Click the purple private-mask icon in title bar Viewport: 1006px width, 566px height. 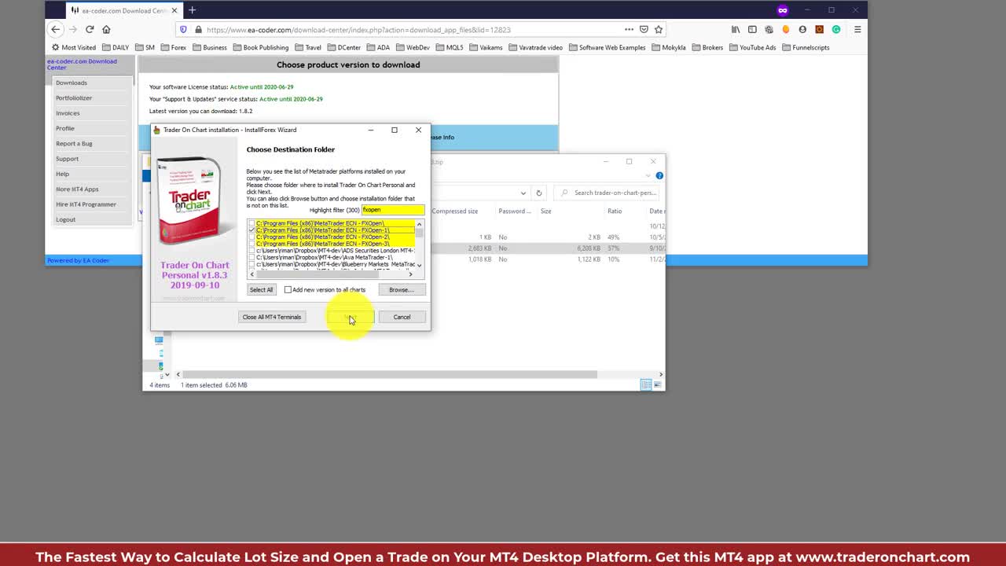782,10
